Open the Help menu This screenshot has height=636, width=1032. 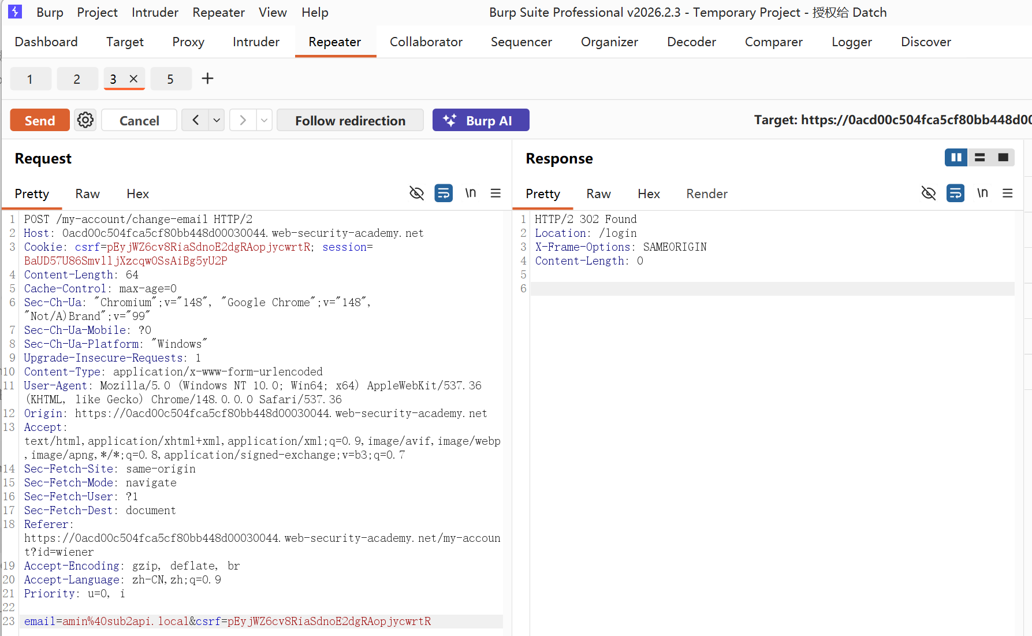[x=315, y=12]
